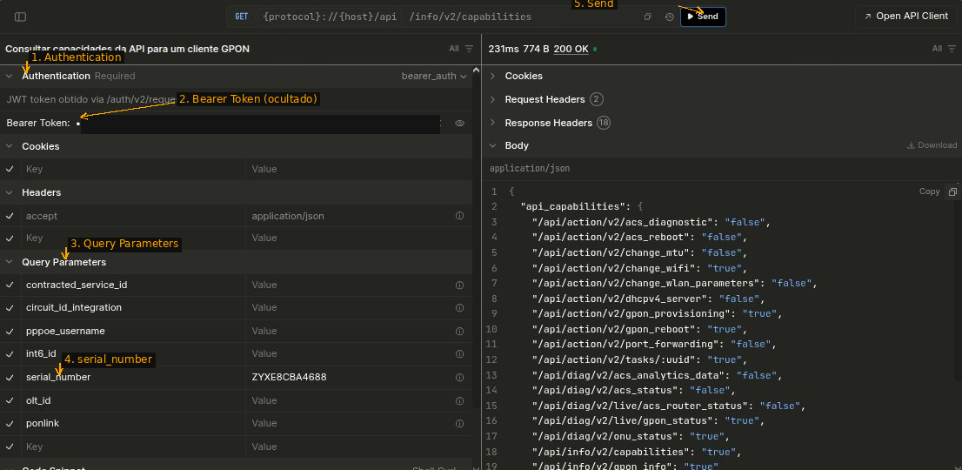Uncheck the accept header checkbox
This screenshot has width=962, height=470.
click(x=10, y=216)
